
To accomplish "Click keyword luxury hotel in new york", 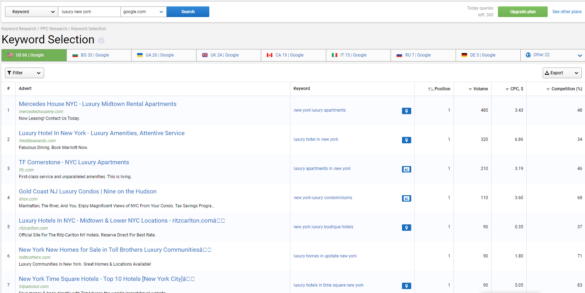I will [x=316, y=139].
